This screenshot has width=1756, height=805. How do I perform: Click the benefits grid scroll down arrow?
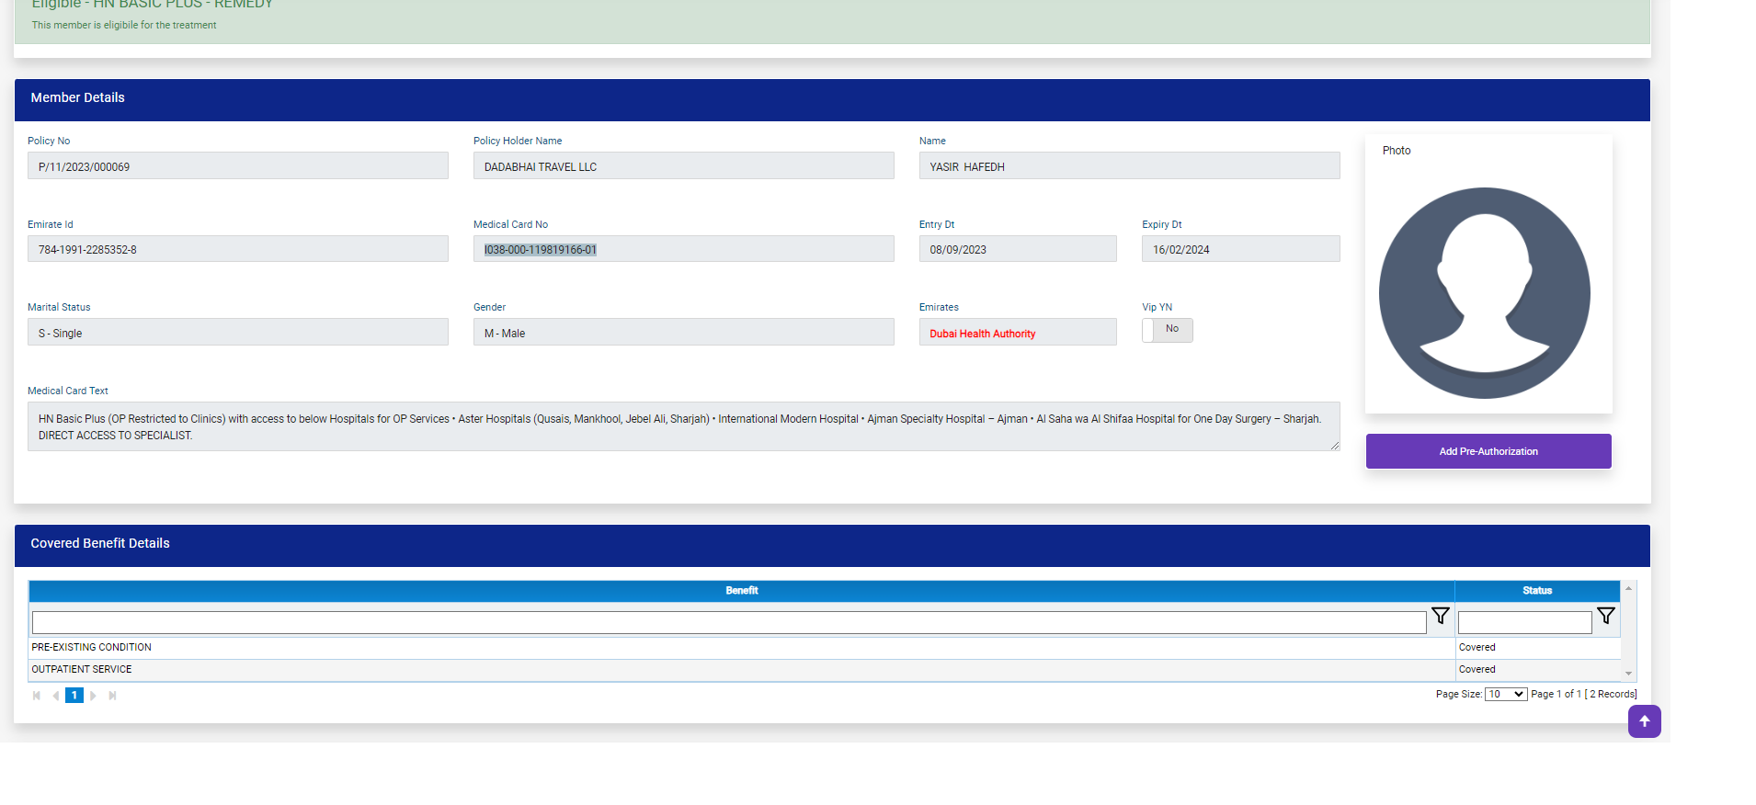(1628, 674)
